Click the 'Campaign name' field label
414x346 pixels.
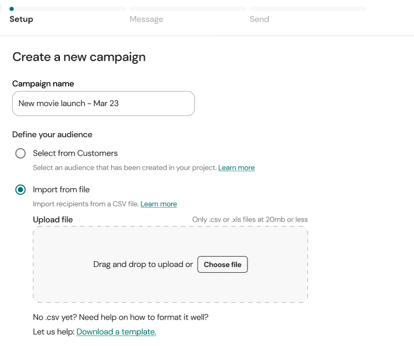coord(43,84)
